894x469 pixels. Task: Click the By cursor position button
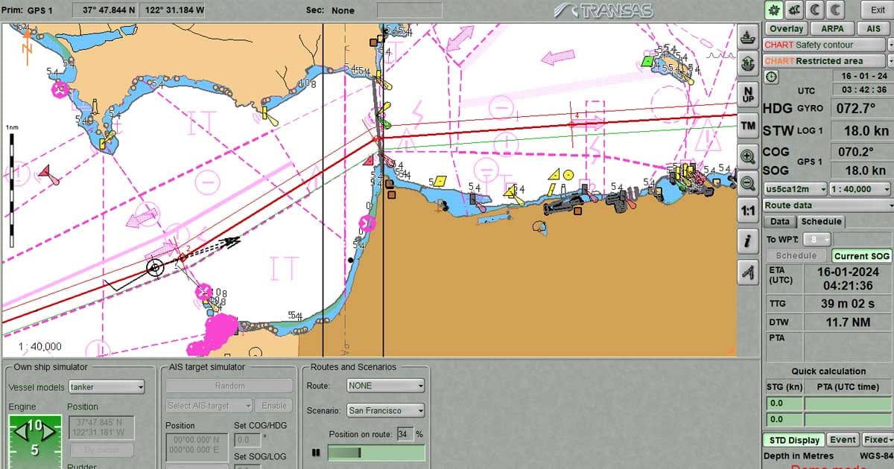[102, 450]
